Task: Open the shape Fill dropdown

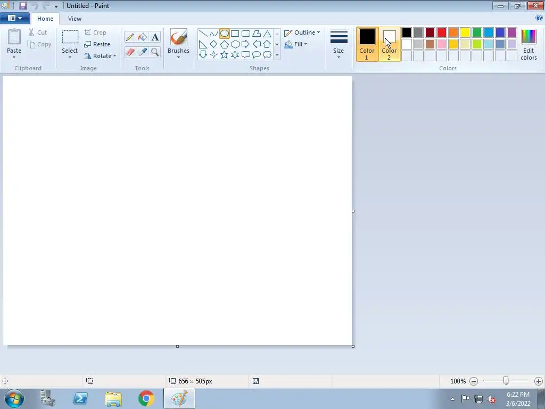Action: [296, 44]
